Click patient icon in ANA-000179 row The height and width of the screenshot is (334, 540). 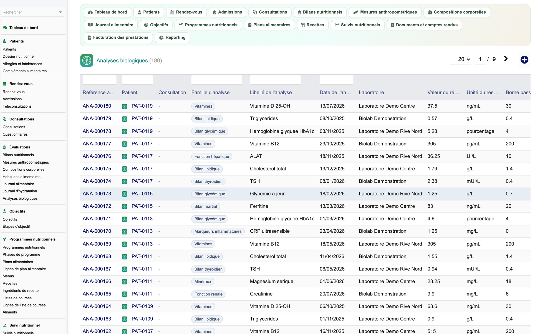pyautogui.click(x=125, y=119)
